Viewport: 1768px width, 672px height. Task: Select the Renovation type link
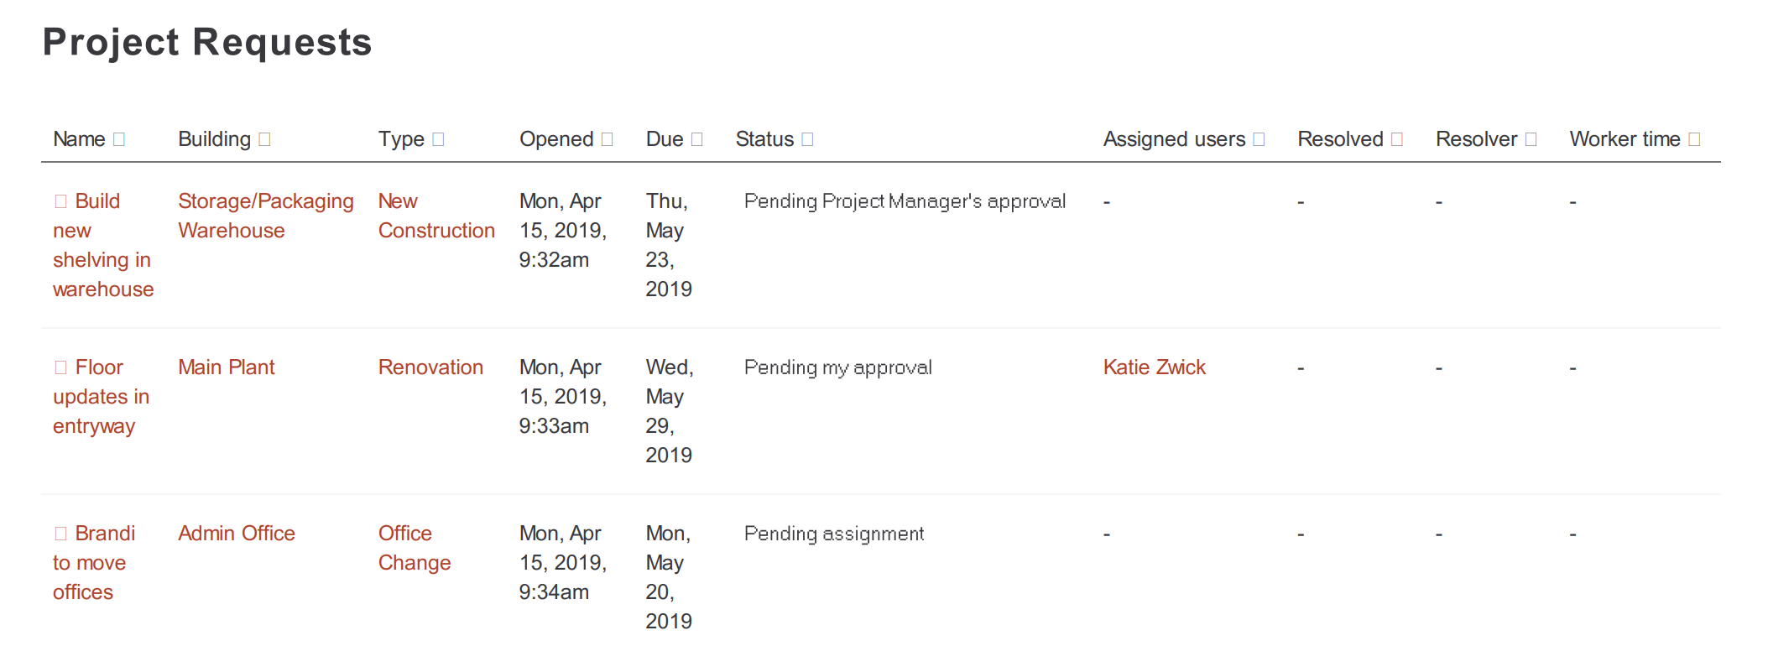(430, 367)
